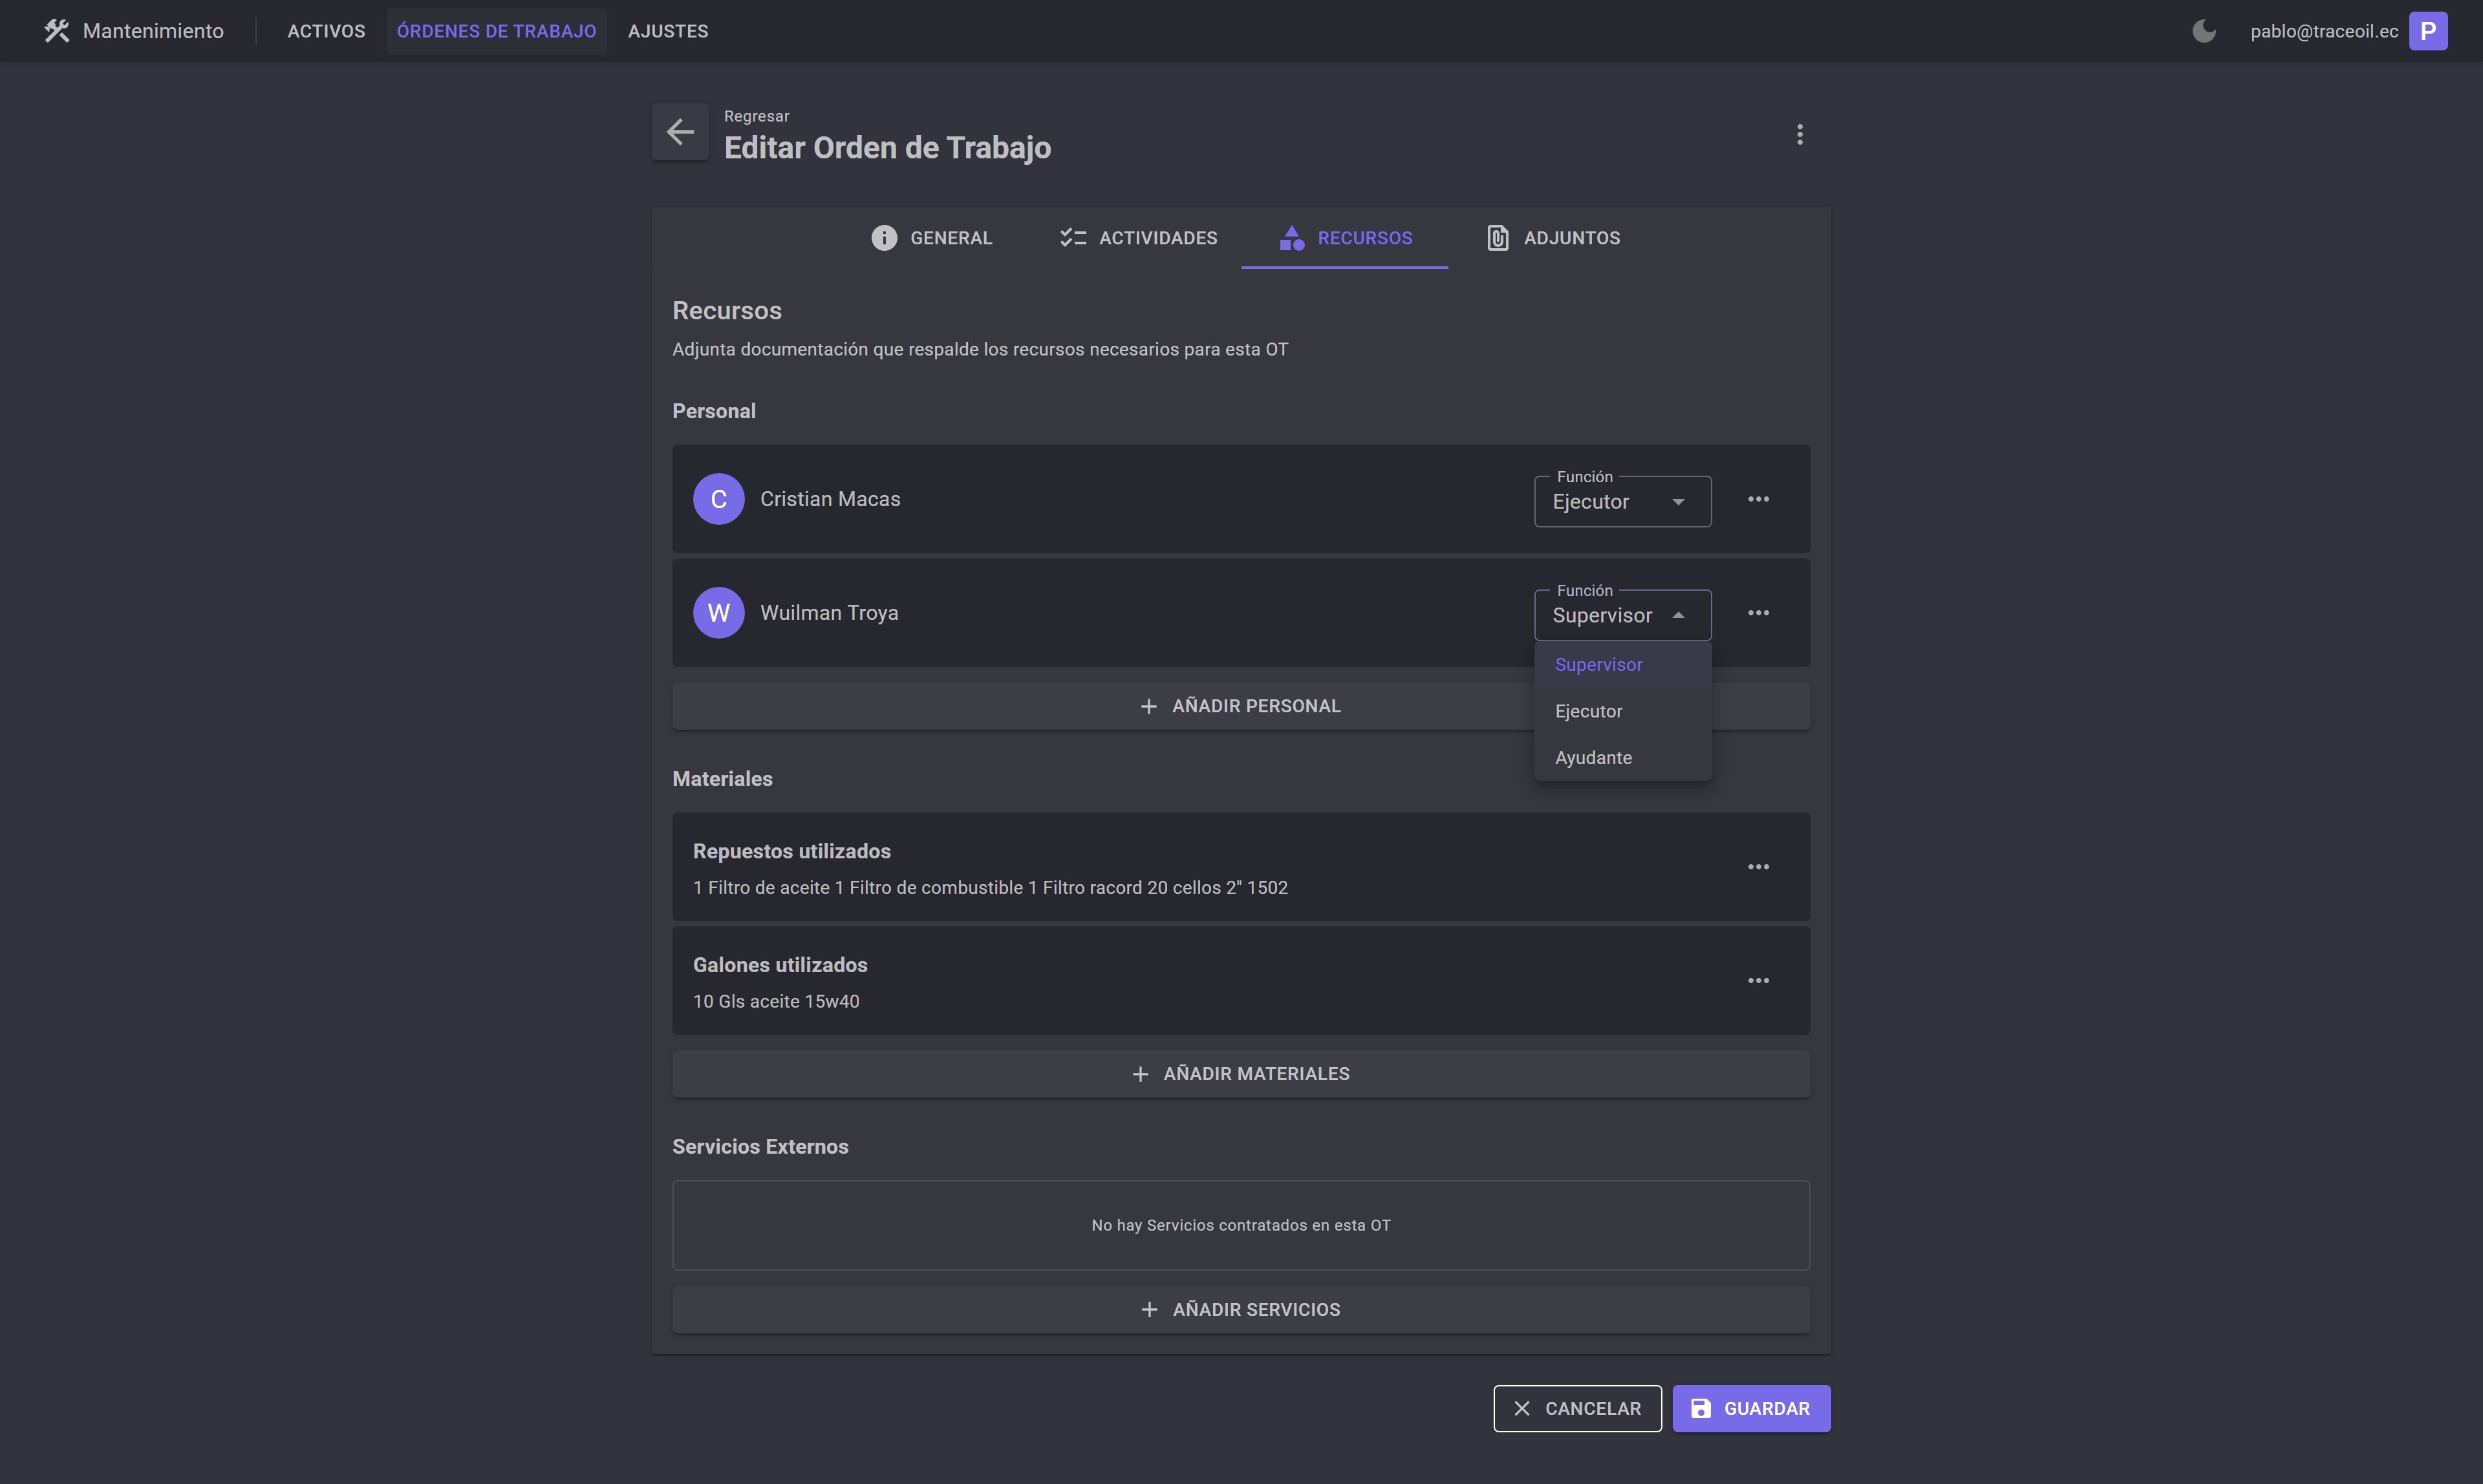Open the Adjuntos tab
The height and width of the screenshot is (1484, 2483).
coord(1553,238)
